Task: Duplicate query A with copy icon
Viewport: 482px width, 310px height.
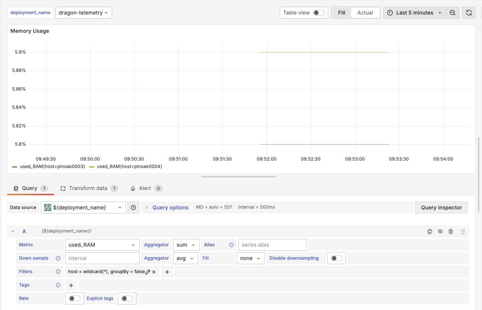Action: pos(430,231)
